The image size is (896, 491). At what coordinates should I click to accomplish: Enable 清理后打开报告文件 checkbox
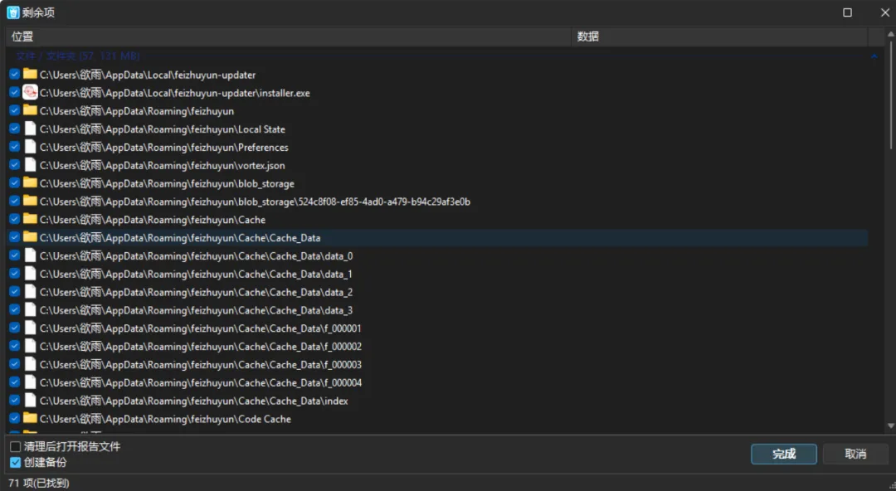pyautogui.click(x=15, y=447)
